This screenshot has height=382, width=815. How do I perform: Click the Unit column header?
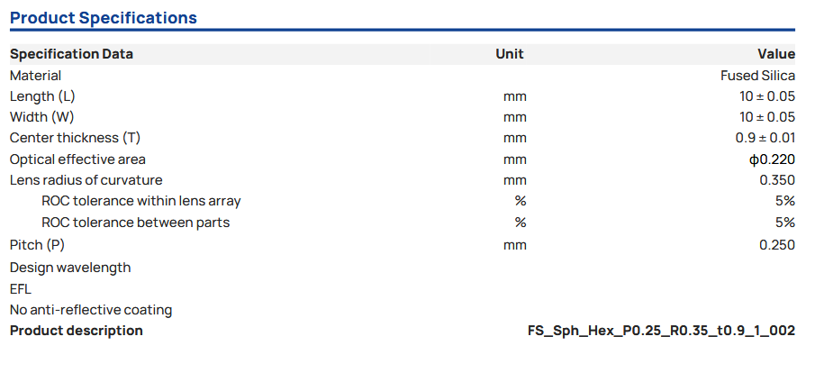[x=510, y=54]
